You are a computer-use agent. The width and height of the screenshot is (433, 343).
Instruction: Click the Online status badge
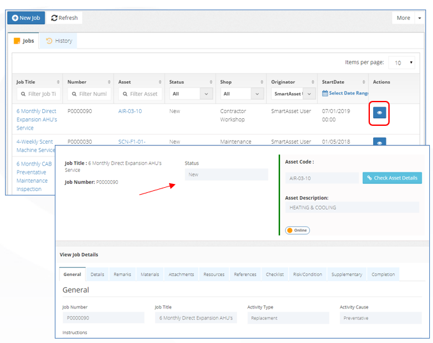(297, 230)
